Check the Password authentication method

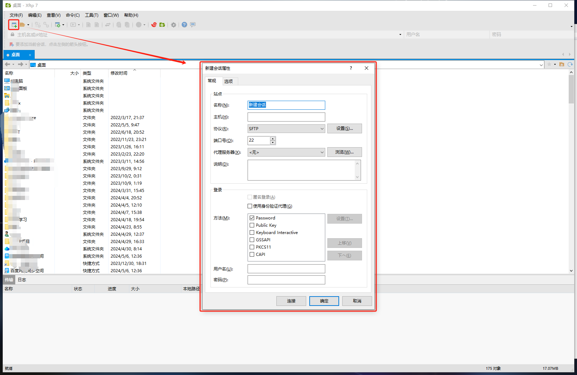click(252, 218)
